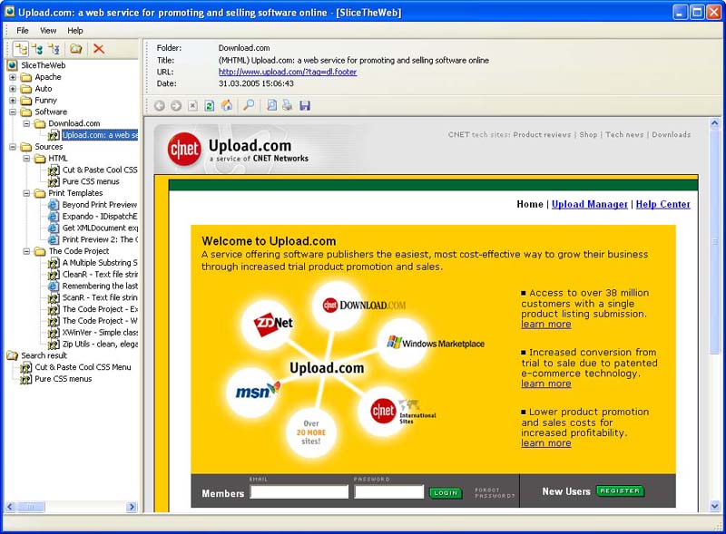The image size is (726, 534).
Task: Collapse The Code Project folder
Action: (27, 251)
